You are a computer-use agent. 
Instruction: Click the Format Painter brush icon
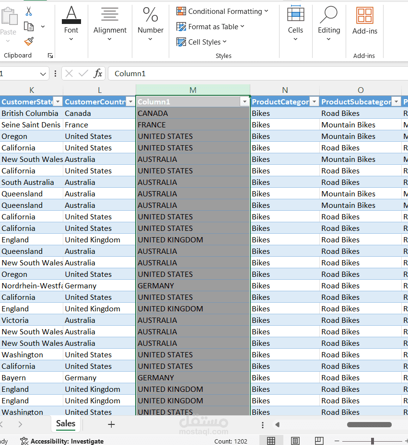click(29, 41)
